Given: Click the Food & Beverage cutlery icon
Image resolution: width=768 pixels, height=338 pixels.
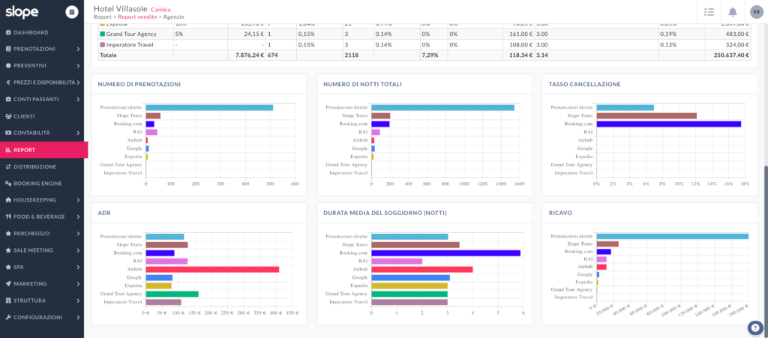Looking at the screenshot, I should click(8, 217).
